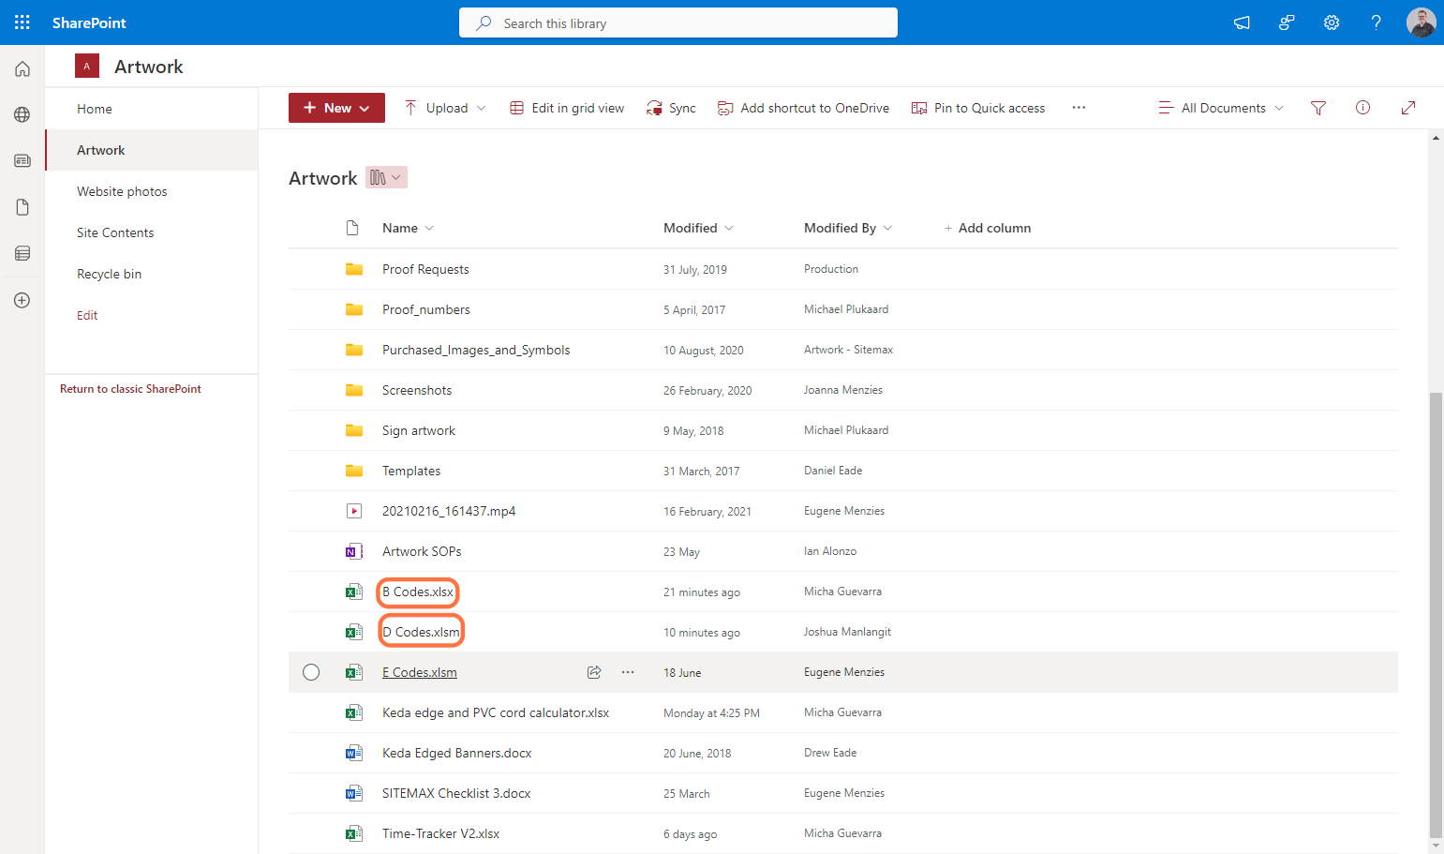Screen dimensions: 1444x854
Task: Open the Modified By column header menu
Action: (848, 228)
